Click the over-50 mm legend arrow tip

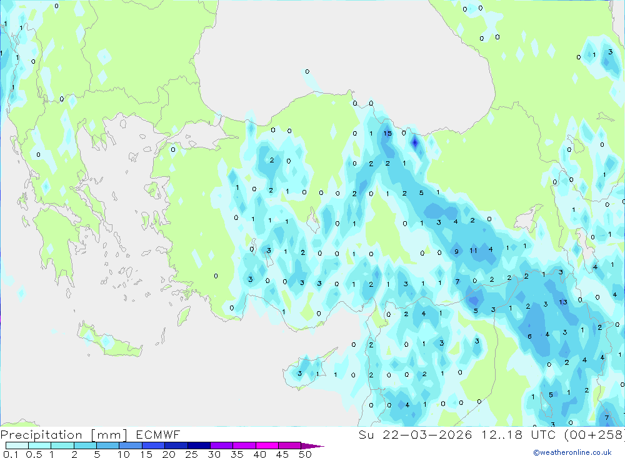(312, 446)
